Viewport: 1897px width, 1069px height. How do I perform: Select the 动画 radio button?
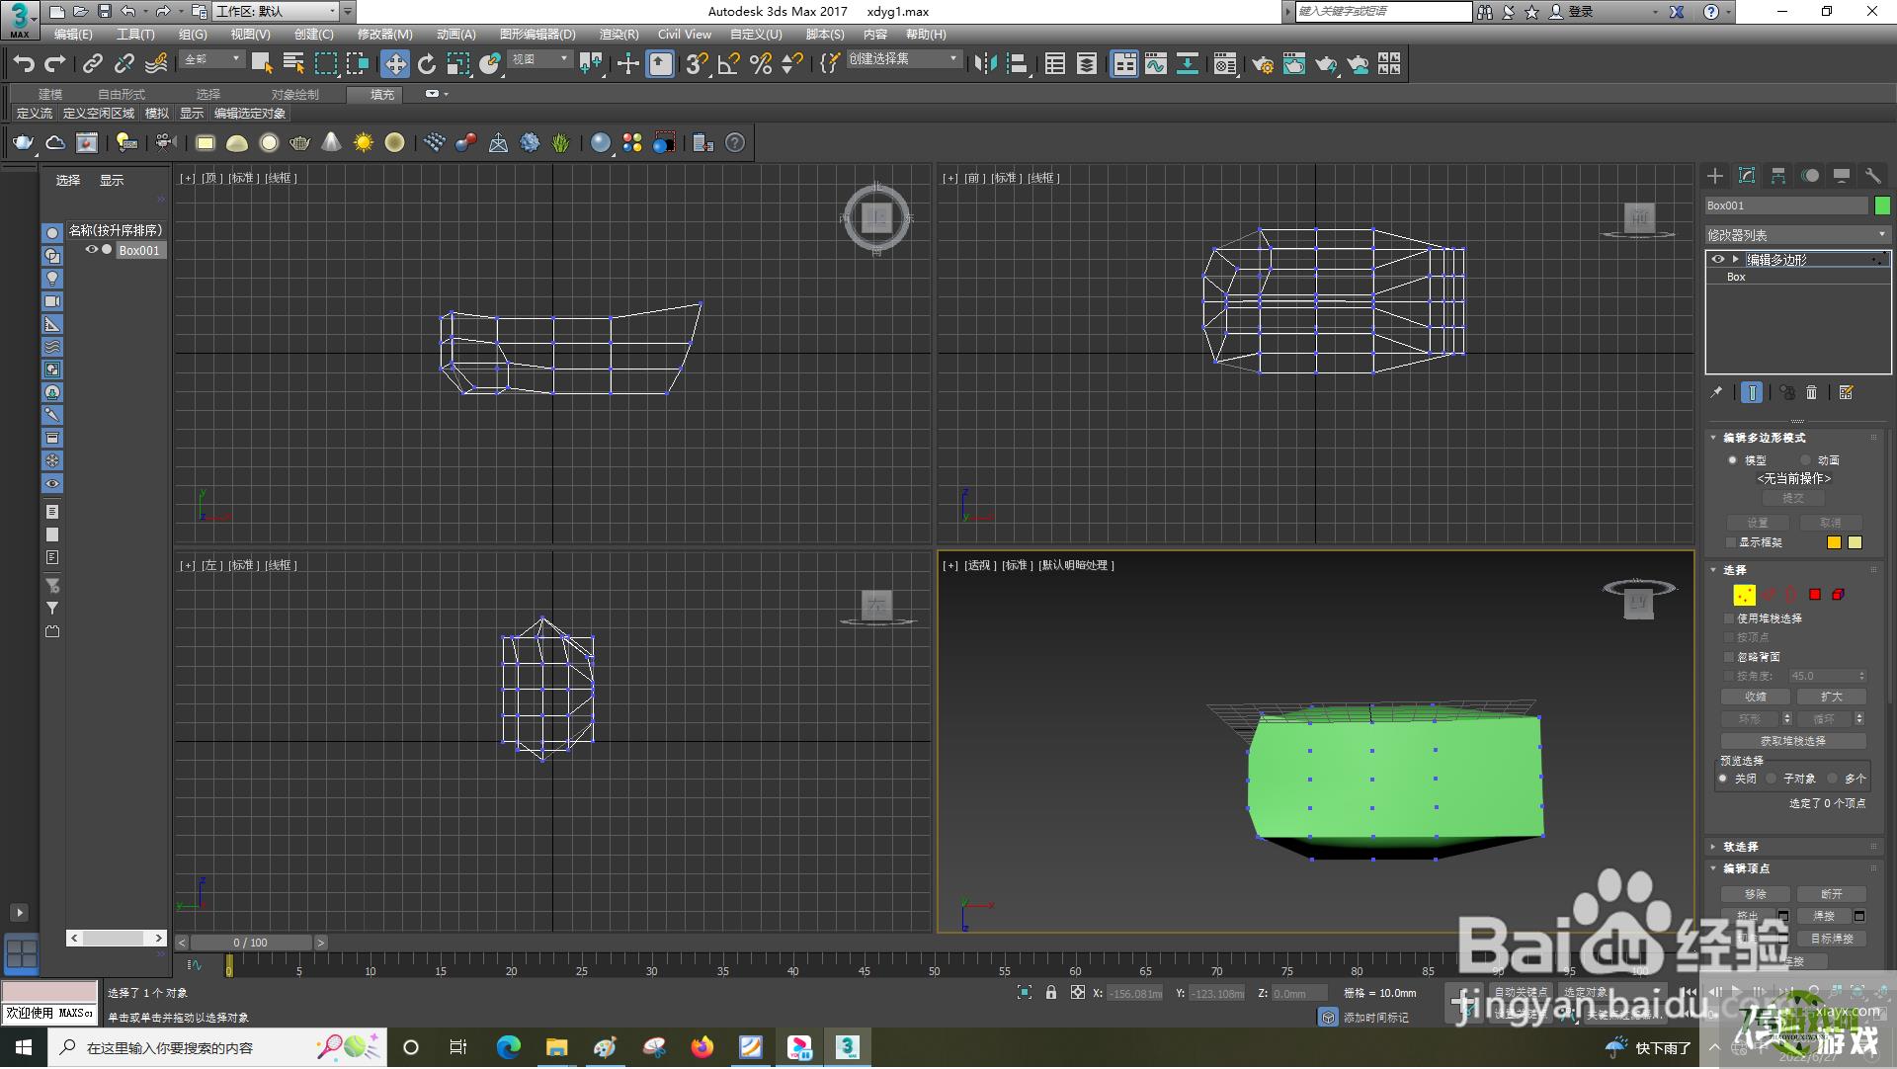pyautogui.click(x=1805, y=460)
